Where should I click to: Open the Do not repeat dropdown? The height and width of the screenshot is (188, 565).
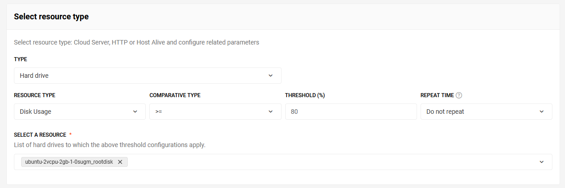(486, 112)
